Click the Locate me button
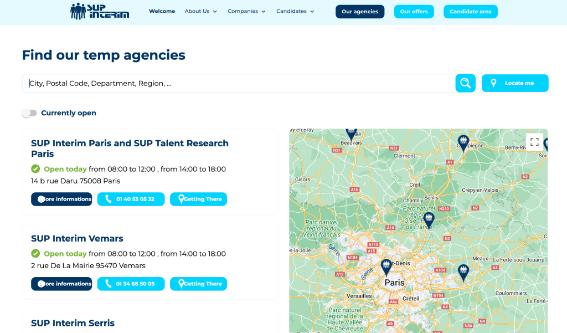 pos(515,83)
